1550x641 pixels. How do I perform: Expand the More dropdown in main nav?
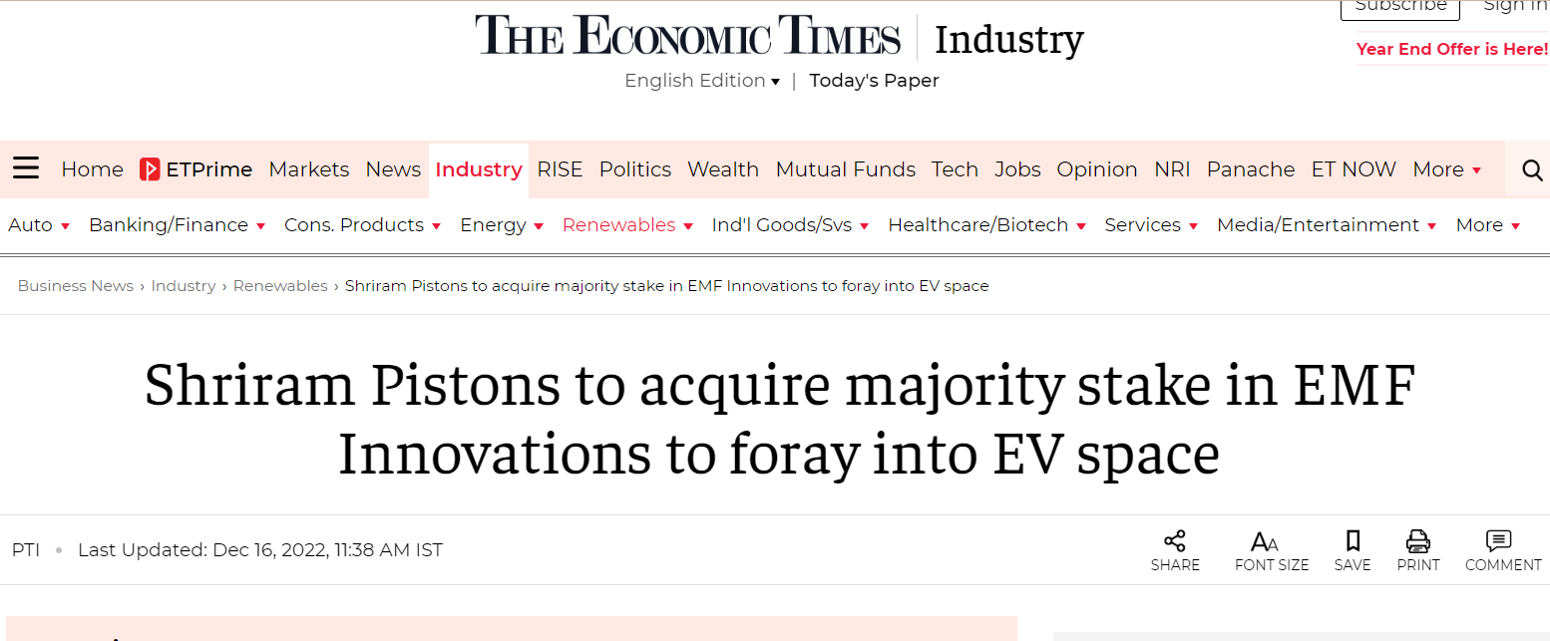pos(1447,169)
